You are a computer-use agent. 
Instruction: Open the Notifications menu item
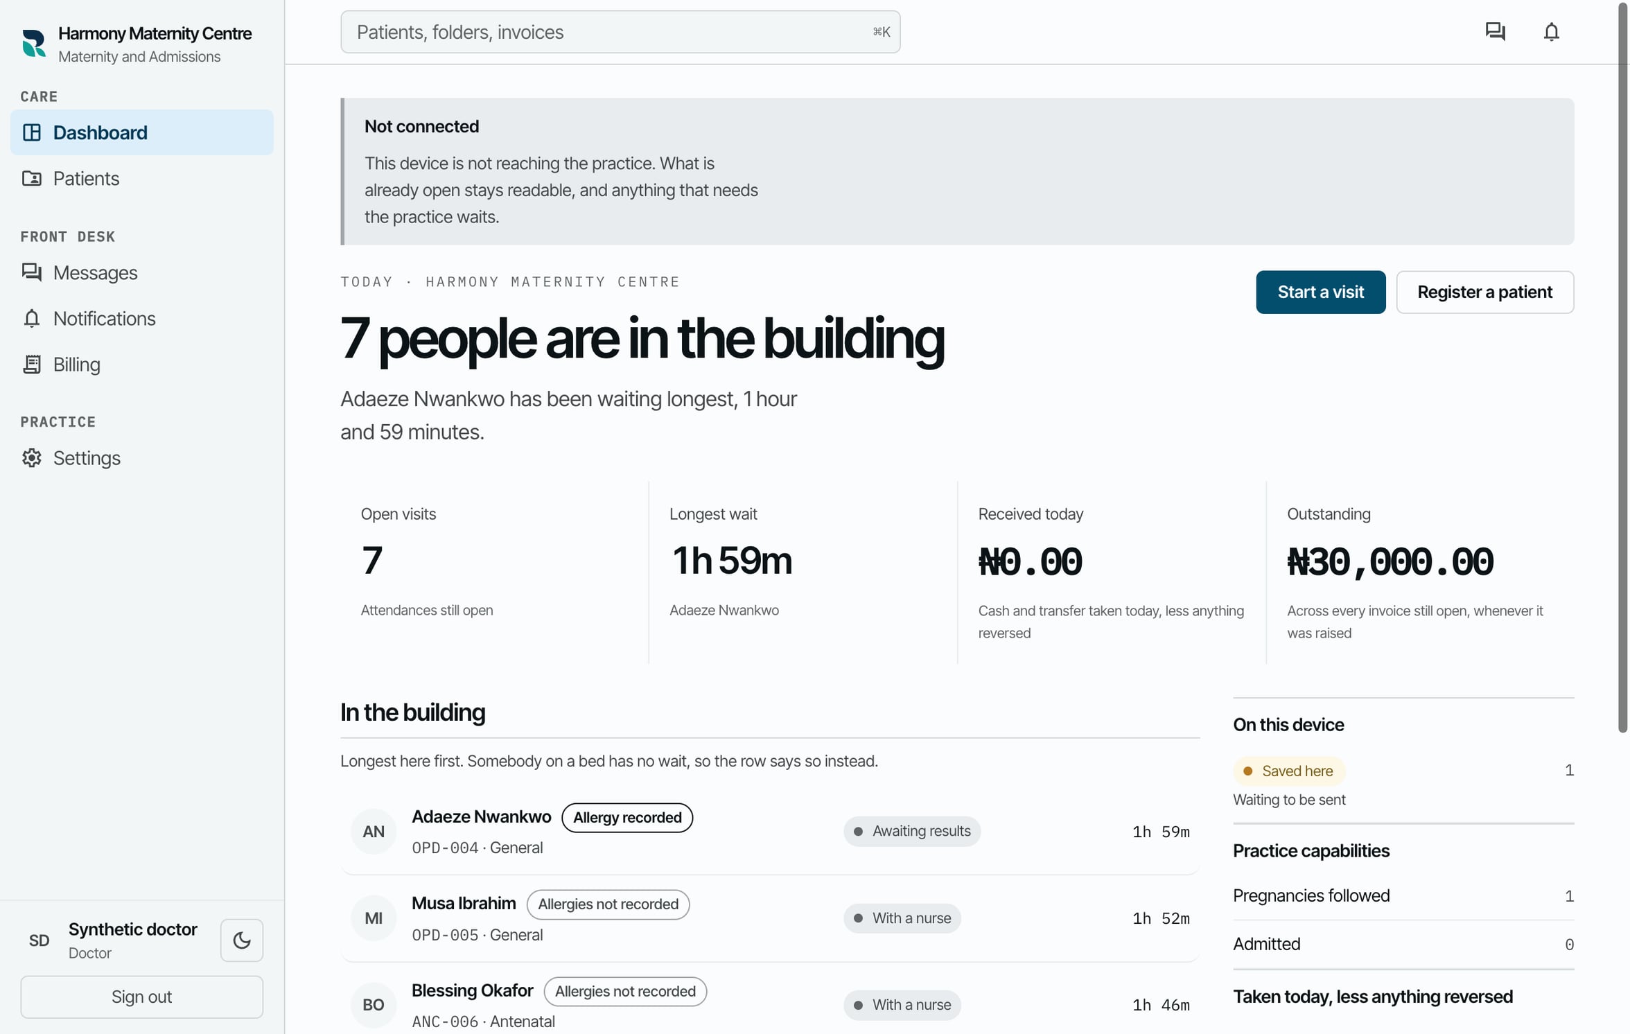coord(142,319)
